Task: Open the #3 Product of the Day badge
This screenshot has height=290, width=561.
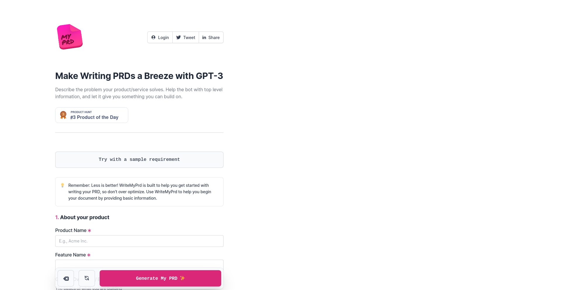Action: pos(92,115)
